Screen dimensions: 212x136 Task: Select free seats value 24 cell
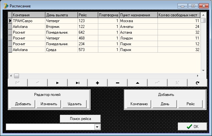(179, 27)
